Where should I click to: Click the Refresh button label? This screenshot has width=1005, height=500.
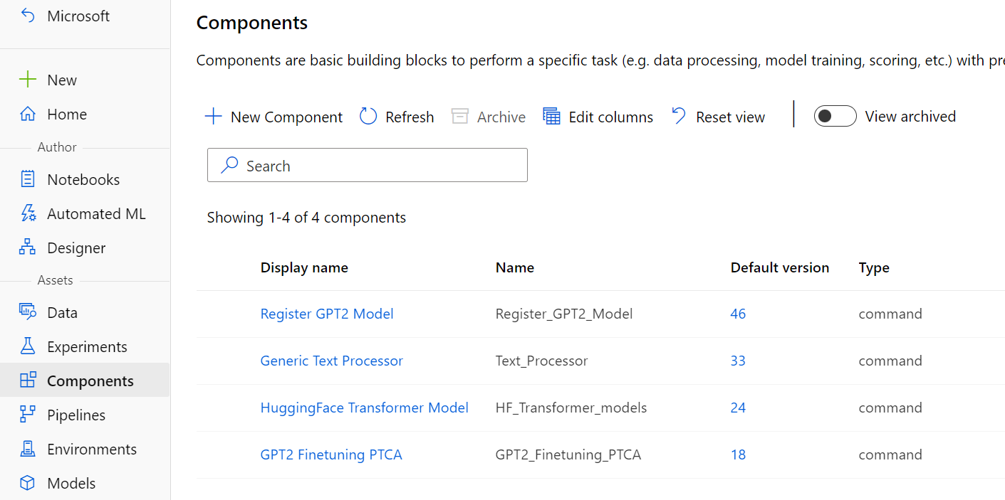point(410,117)
